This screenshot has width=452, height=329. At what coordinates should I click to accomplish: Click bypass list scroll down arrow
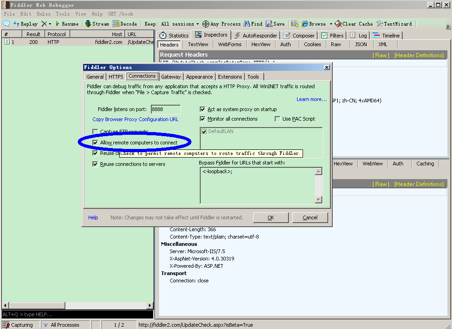click(318, 199)
